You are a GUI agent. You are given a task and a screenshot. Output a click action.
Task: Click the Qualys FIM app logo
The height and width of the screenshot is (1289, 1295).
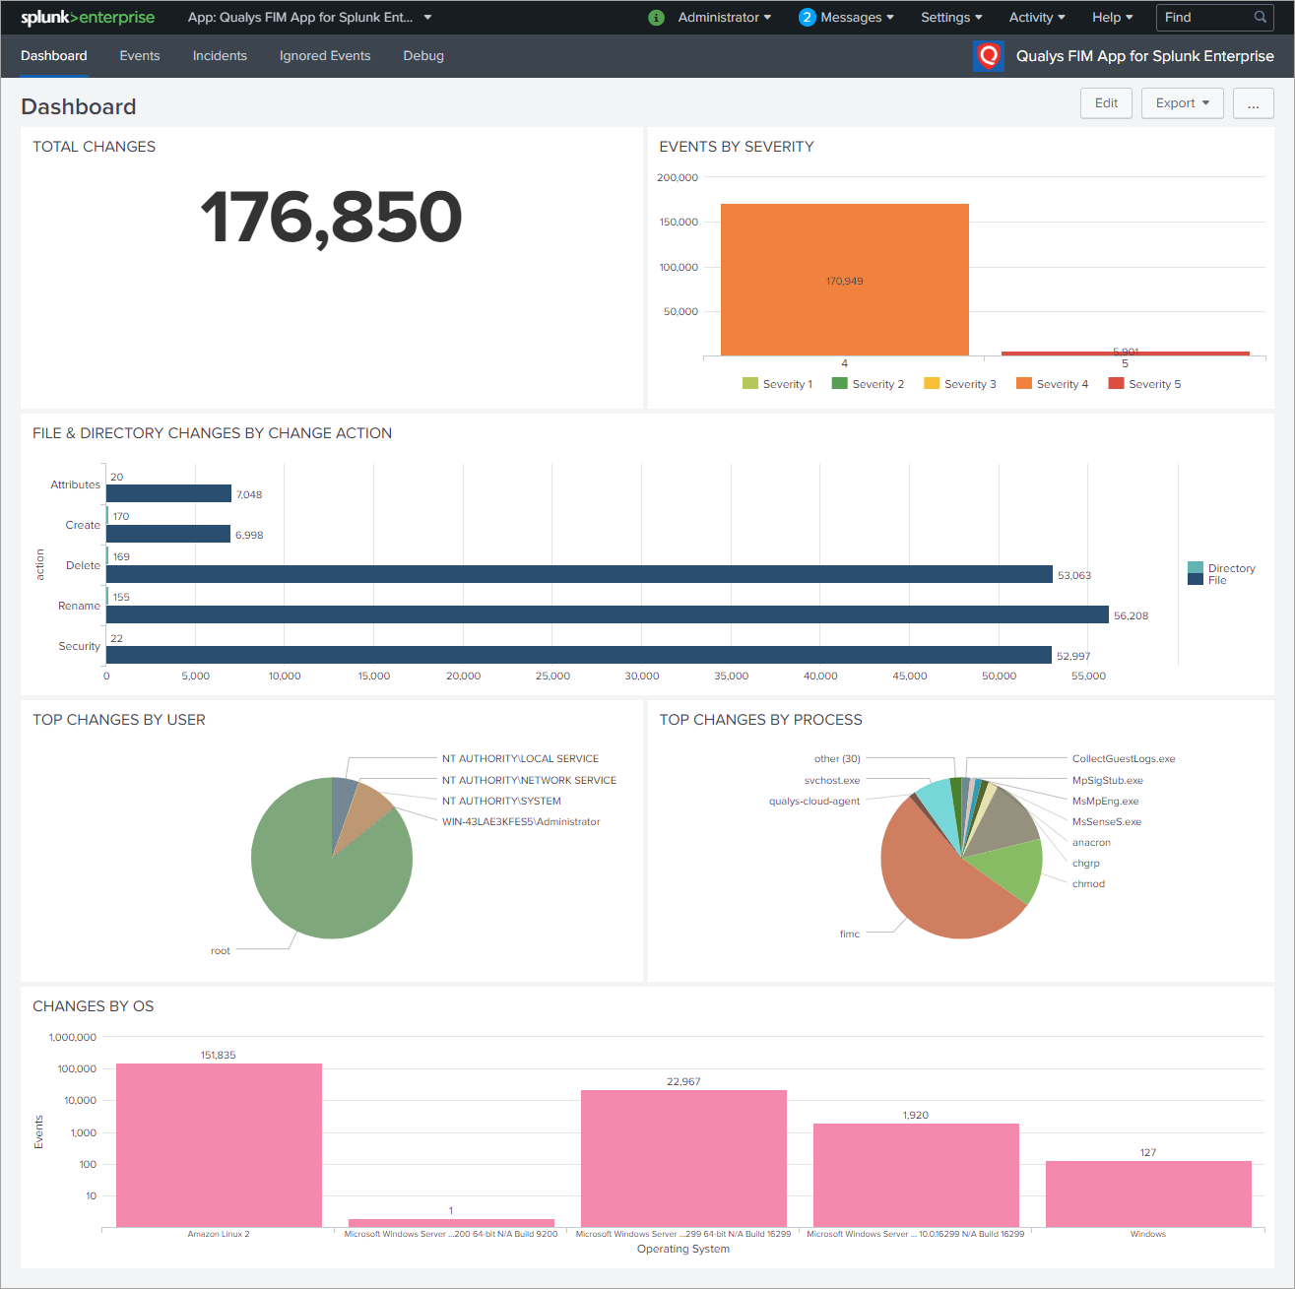tap(988, 56)
